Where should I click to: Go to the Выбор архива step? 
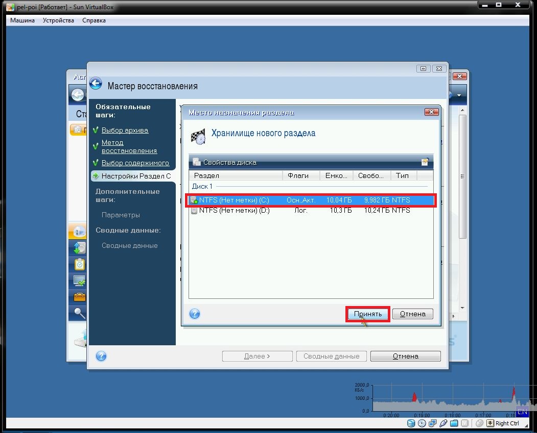(x=125, y=130)
